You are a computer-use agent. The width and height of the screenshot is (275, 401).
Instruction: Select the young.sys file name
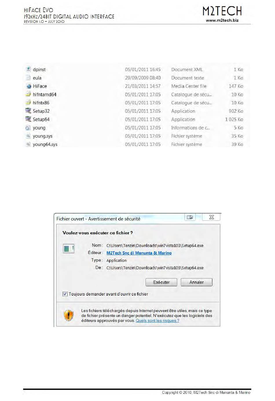tap(43, 136)
